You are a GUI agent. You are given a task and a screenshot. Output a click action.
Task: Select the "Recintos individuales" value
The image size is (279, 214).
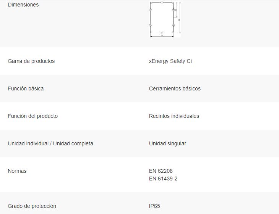(174, 116)
